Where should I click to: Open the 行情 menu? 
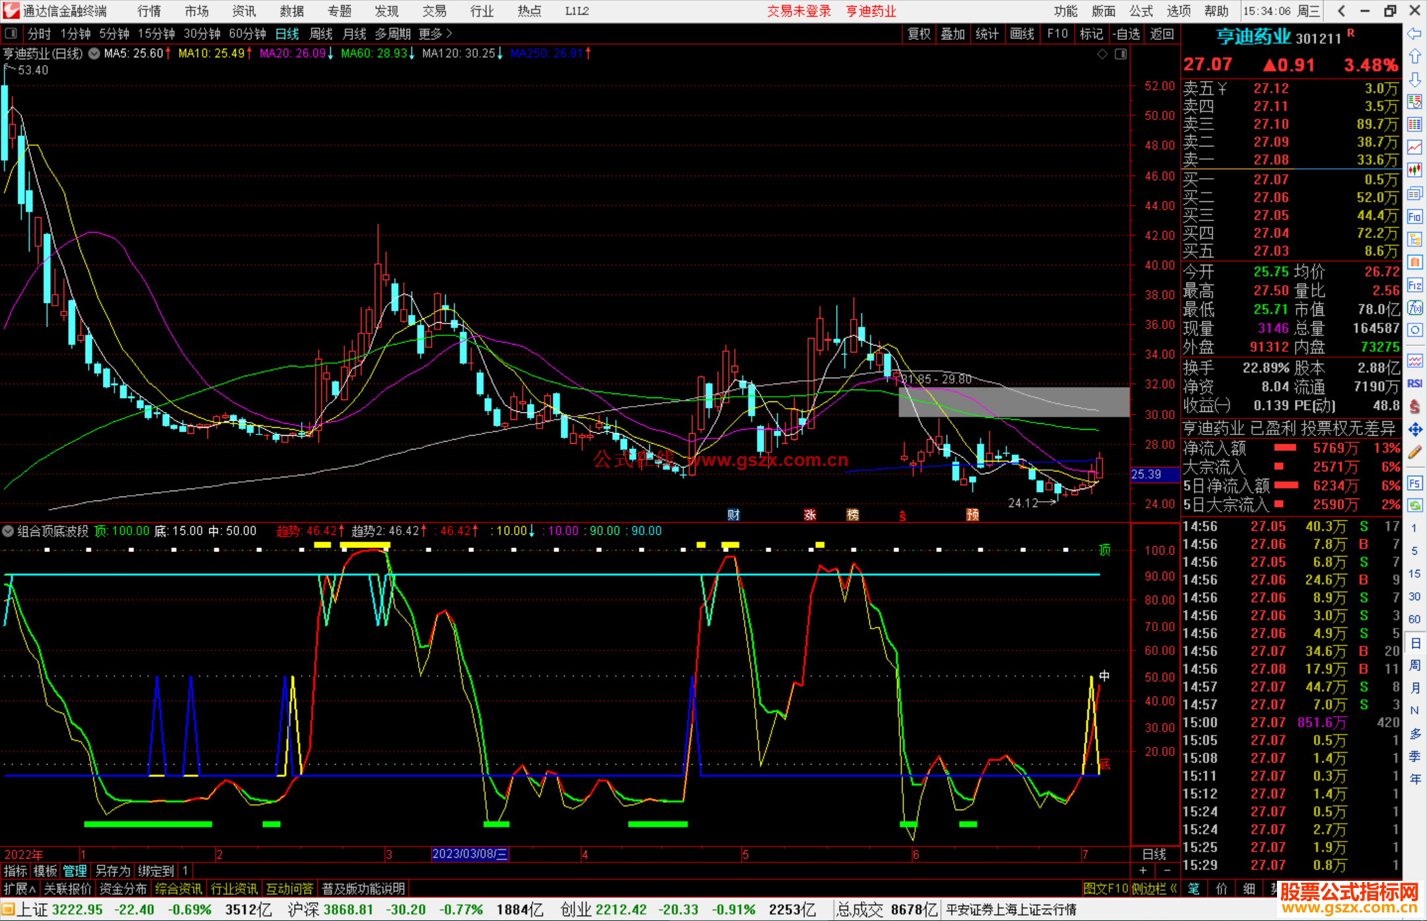tap(149, 11)
